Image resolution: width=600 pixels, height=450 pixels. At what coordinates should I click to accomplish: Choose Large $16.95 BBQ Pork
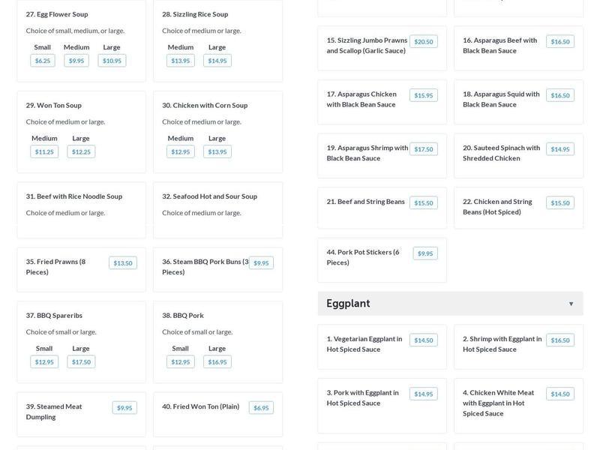217,362
